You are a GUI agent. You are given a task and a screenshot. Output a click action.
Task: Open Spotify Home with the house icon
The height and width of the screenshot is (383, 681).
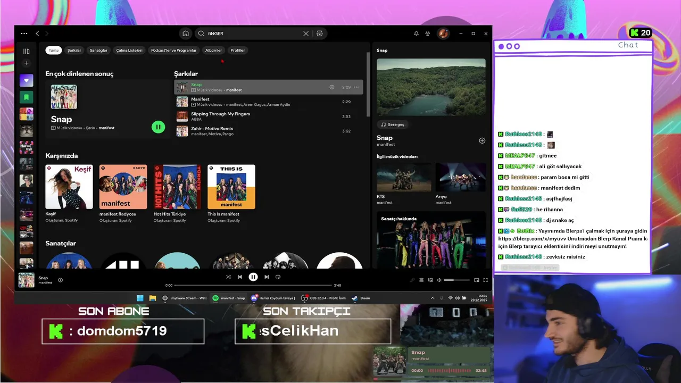point(186,34)
